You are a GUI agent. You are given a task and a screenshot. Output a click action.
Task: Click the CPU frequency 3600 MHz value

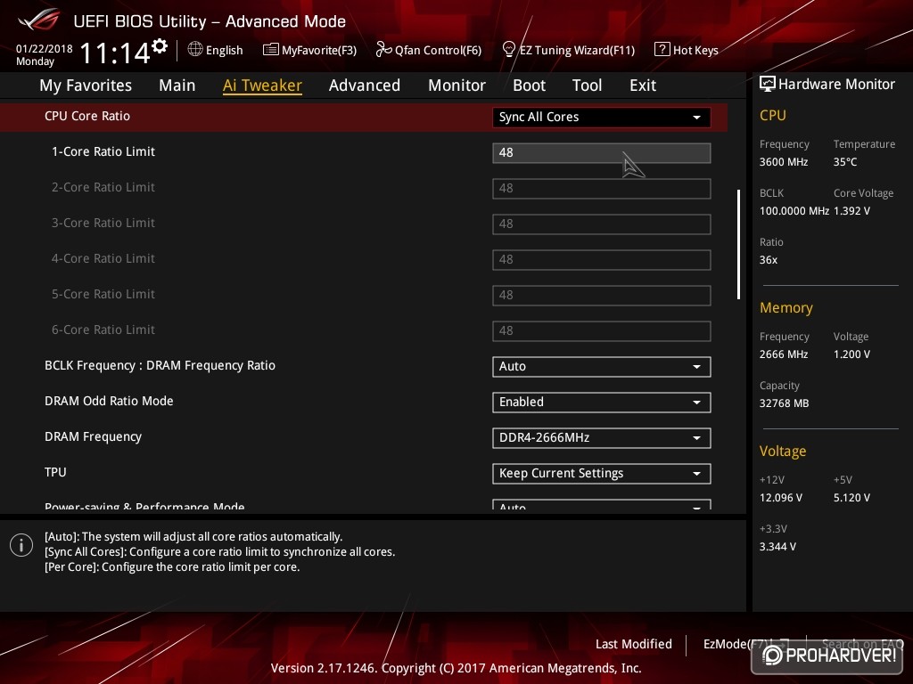coord(783,162)
